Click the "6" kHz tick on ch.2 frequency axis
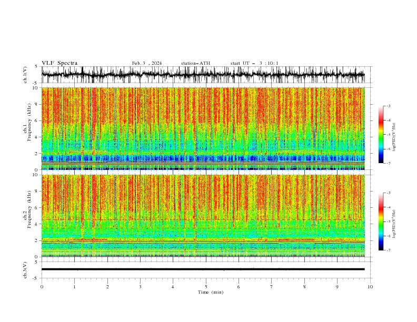 [x=37, y=208]
